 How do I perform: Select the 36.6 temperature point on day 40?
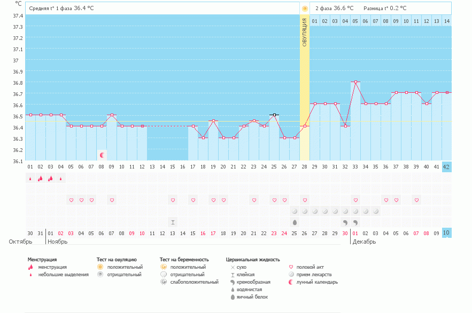click(427, 103)
